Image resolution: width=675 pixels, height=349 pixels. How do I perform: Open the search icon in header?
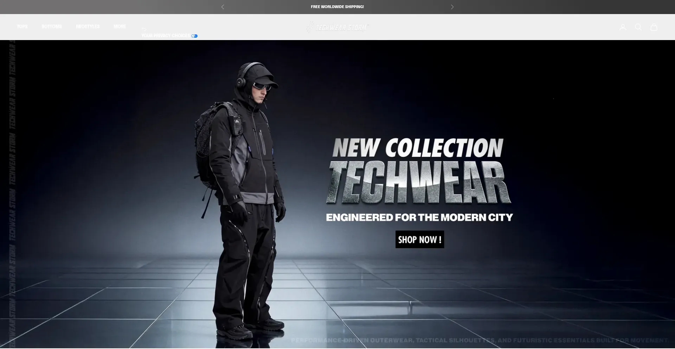click(638, 27)
